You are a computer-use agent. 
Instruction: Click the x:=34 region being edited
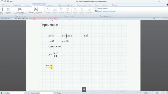[49, 66]
